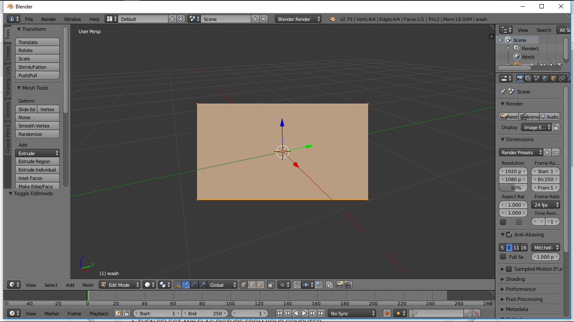574x322 pixels.
Task: Click the Randomize button
Action: (x=37, y=134)
